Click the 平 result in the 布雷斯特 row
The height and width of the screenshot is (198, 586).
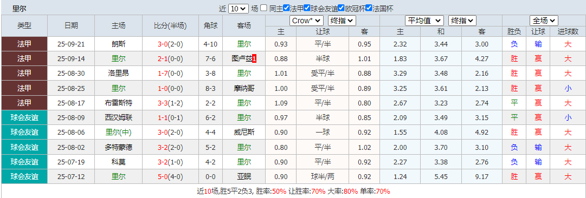514,103
